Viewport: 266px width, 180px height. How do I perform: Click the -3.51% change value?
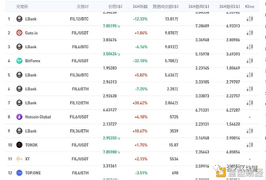[141, 173]
